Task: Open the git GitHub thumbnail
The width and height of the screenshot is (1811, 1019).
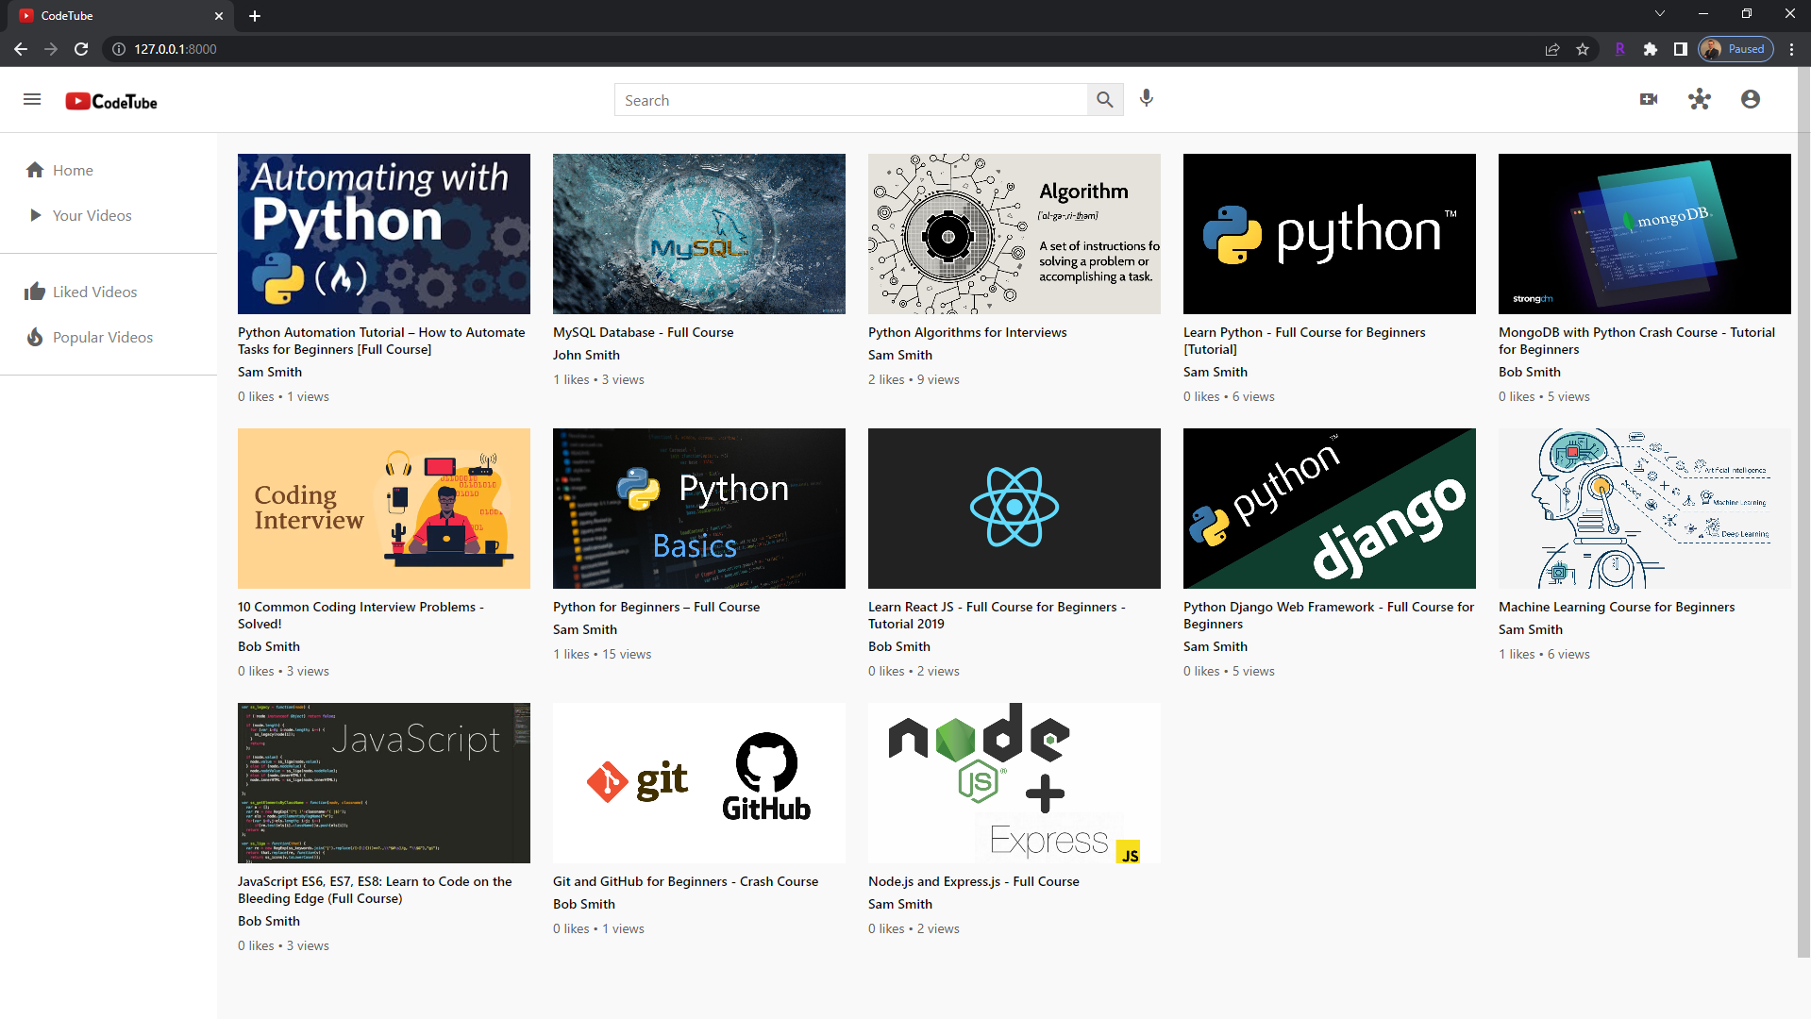Action: [x=699, y=783]
